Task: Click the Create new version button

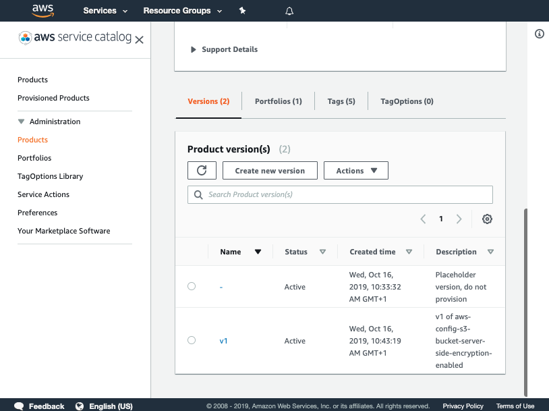Action: point(270,170)
